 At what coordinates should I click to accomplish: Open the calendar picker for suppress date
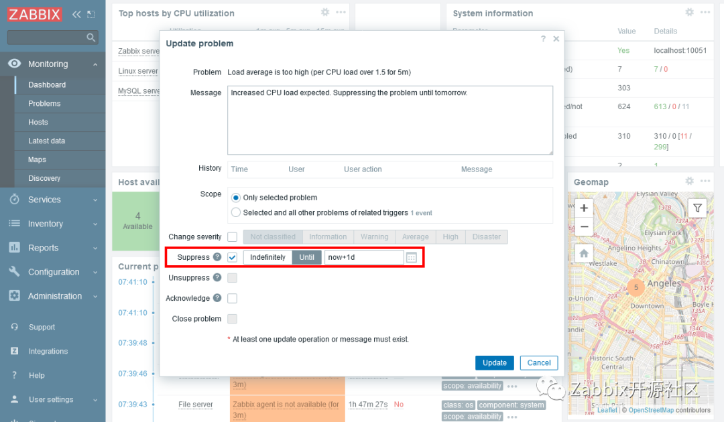tap(412, 257)
